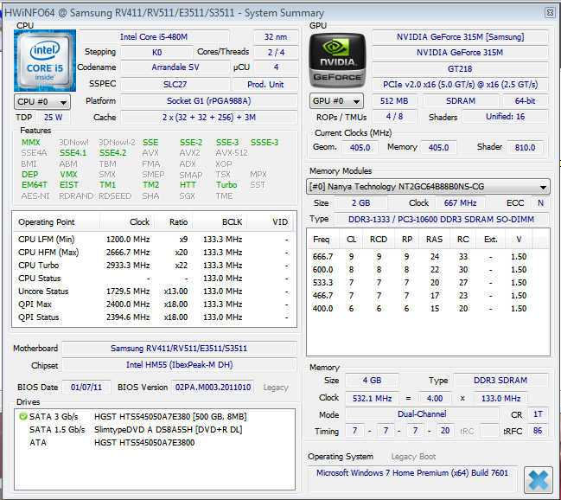This screenshot has height=500, width=561.
Task: Click the NVIDIA GeForce logo
Action: click(x=337, y=61)
